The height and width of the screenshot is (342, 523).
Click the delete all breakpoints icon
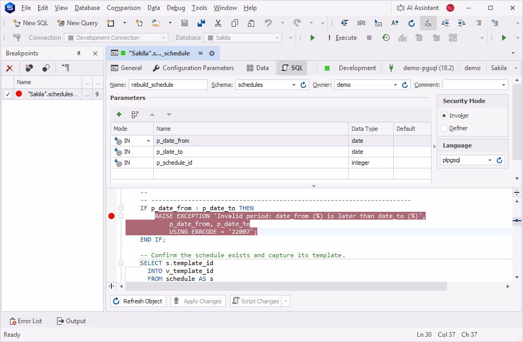coord(29,68)
